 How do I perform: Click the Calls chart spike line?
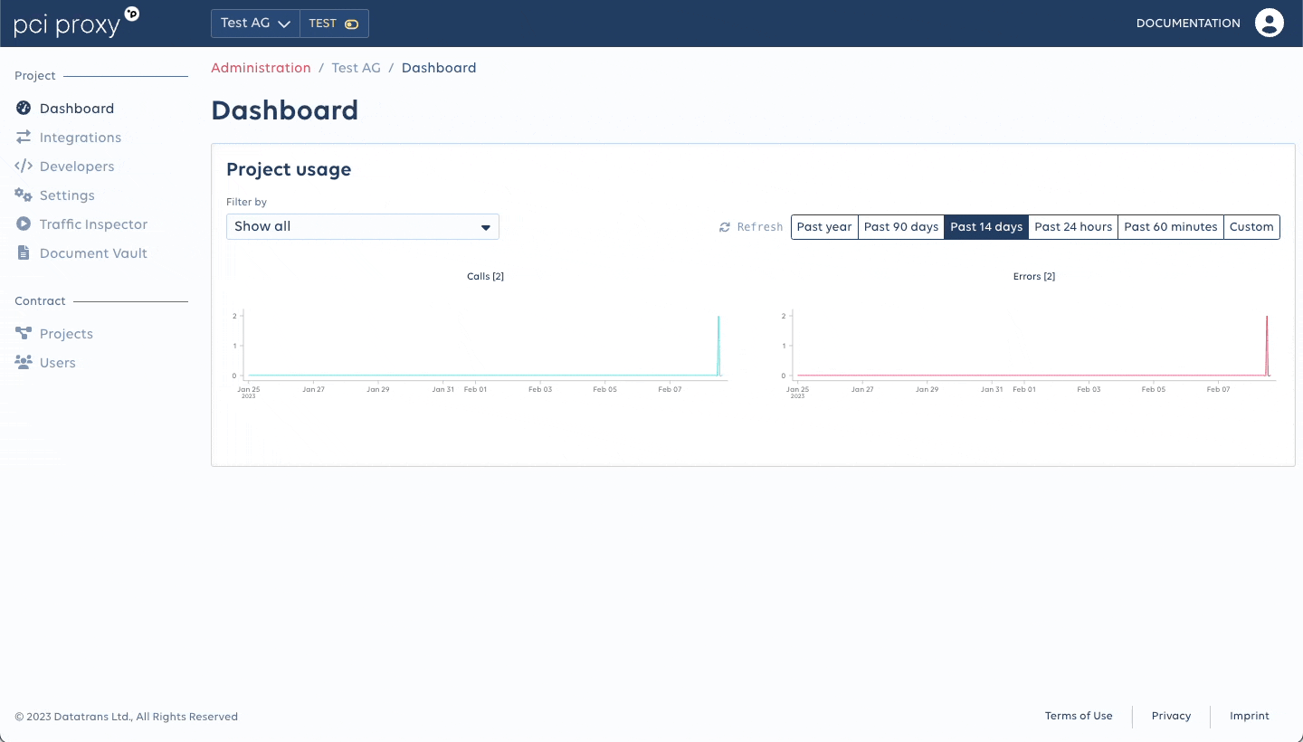coord(718,346)
